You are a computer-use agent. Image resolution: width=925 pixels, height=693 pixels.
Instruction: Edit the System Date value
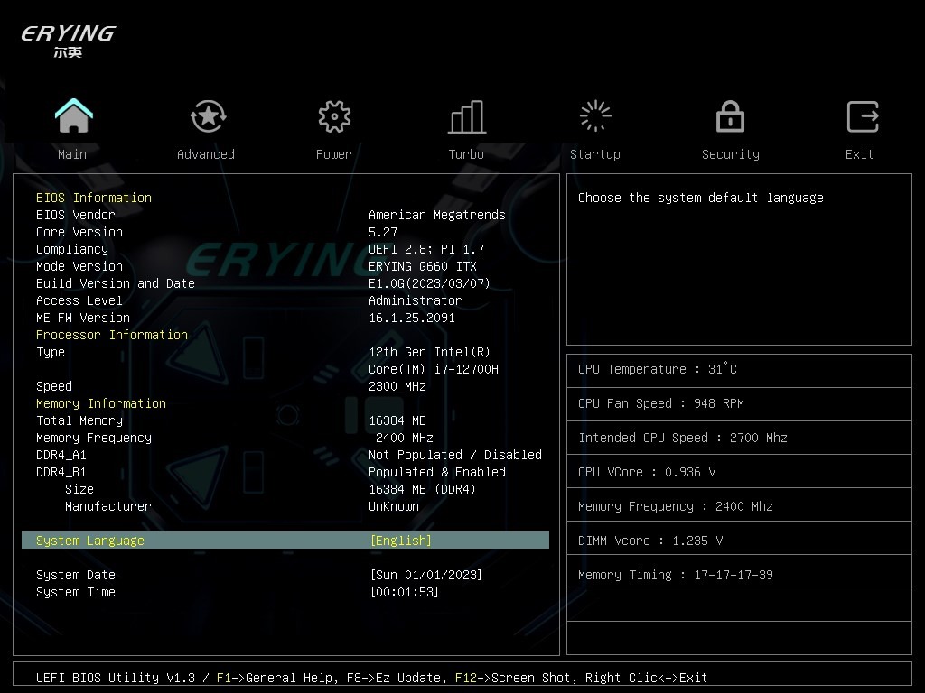pos(426,575)
